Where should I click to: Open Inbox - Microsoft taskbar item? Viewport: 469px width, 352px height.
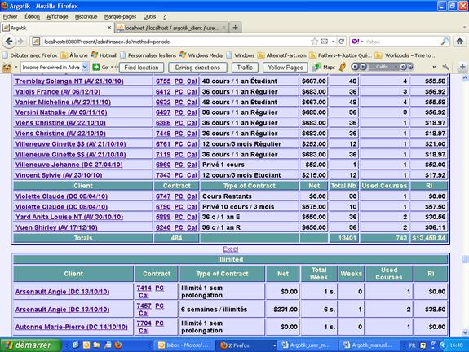click(185, 345)
